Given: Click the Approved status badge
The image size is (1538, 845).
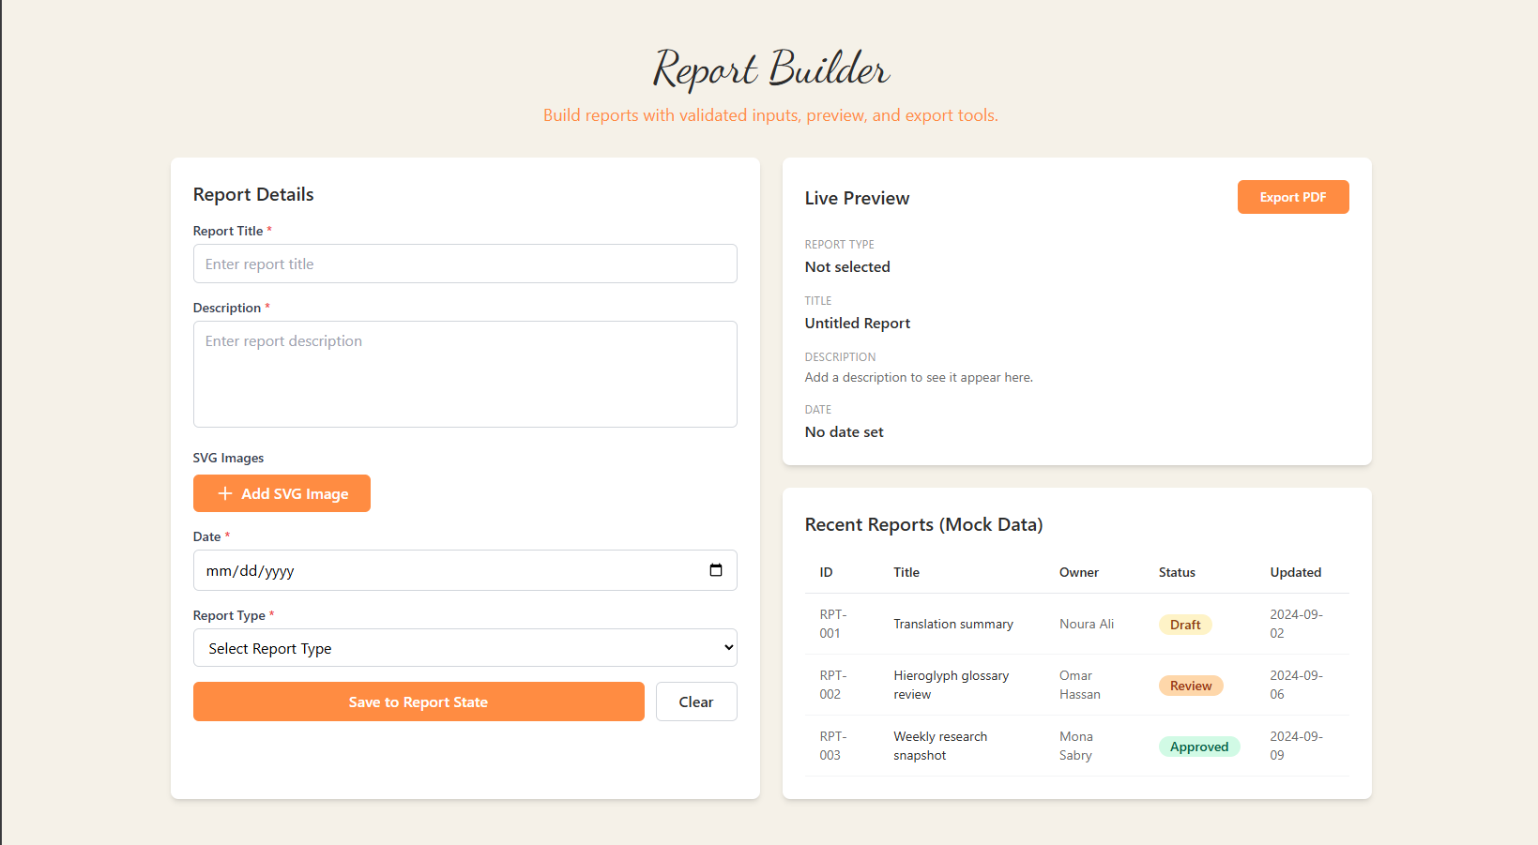Looking at the screenshot, I should pos(1199,747).
